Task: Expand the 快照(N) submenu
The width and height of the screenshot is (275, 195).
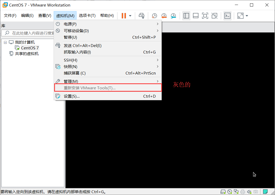Action: coord(108,67)
